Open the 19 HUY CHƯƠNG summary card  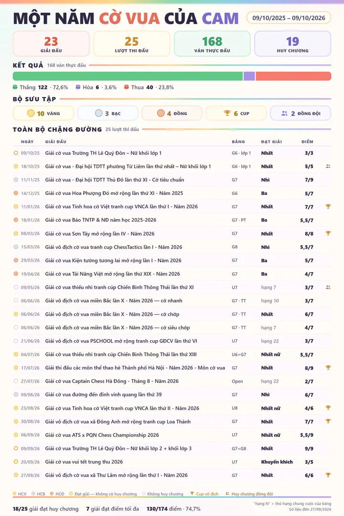coord(293,44)
